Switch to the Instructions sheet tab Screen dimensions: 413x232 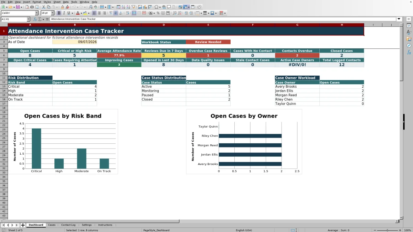(105, 225)
